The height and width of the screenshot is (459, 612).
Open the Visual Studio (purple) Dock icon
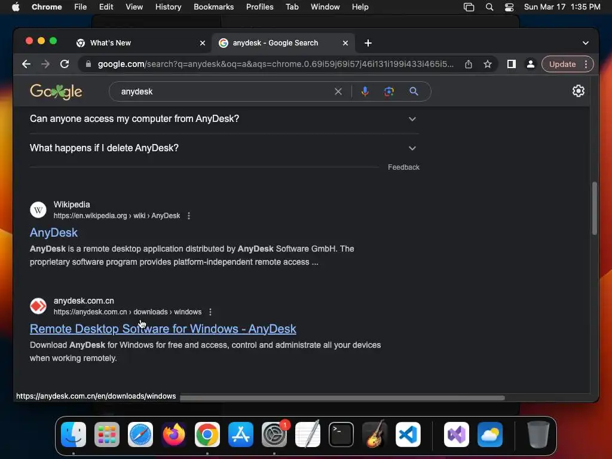456,434
